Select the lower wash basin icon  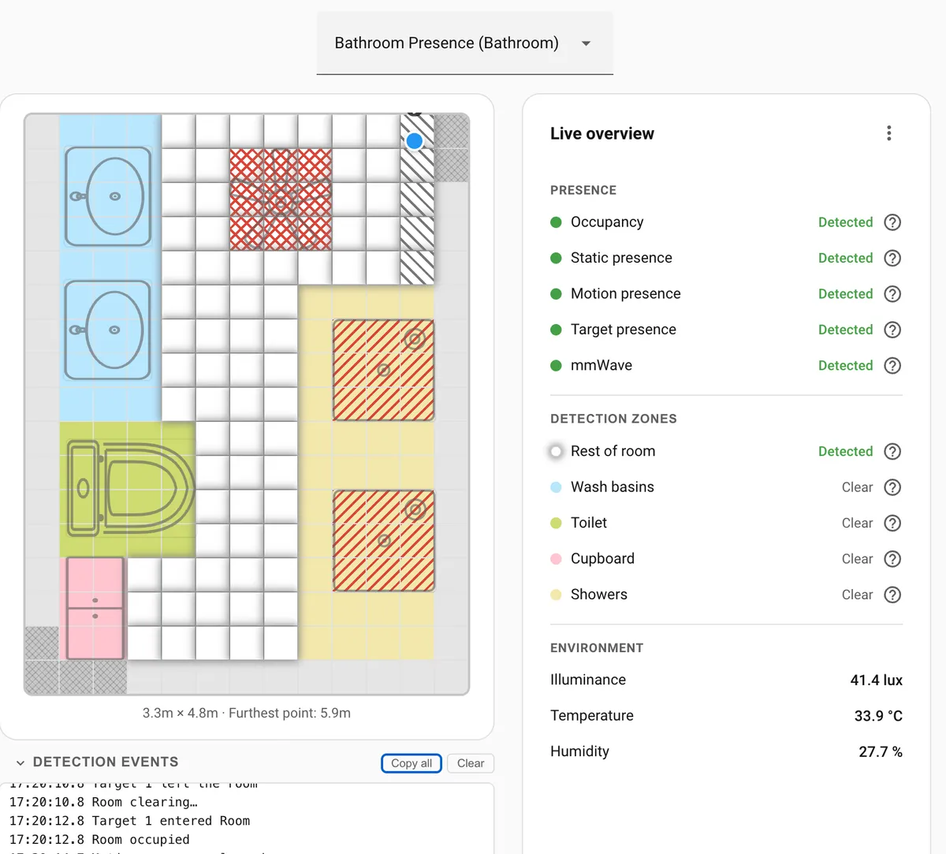(108, 330)
